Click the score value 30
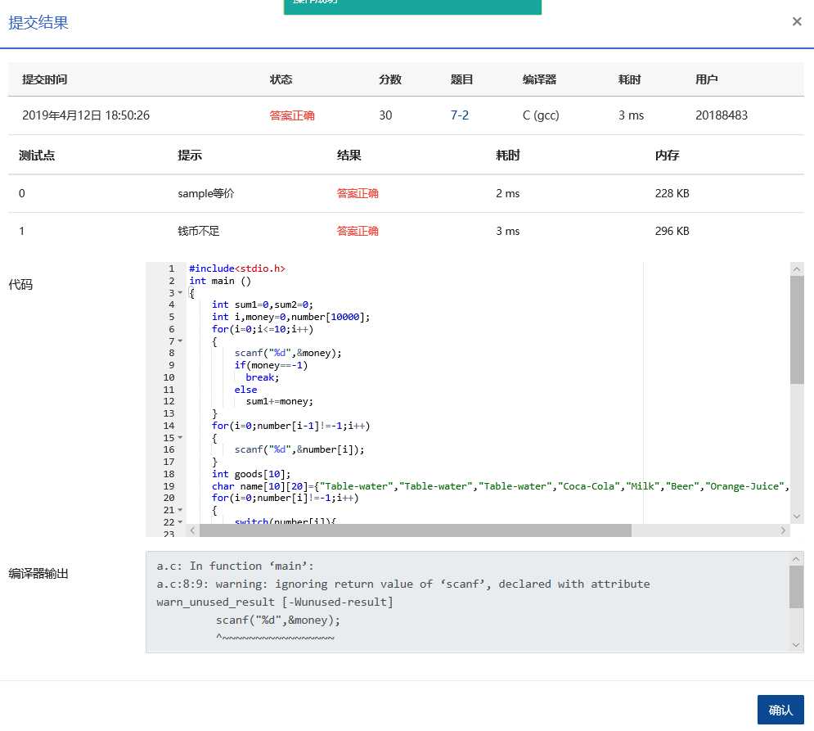Screen dimensions: 814x731 [x=385, y=115]
